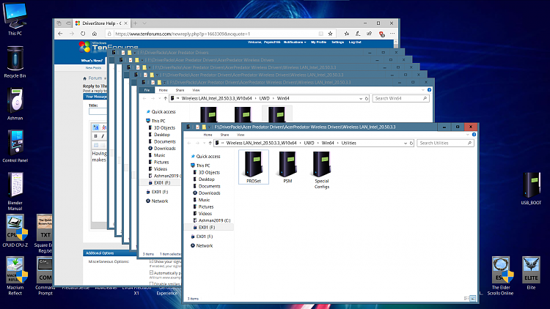550x309 pixels.
Task: Add page to favorites star
Action: [330, 34]
